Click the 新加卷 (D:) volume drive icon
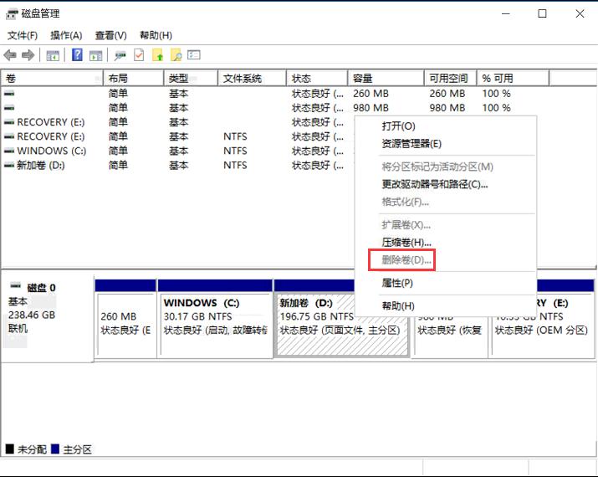The width and height of the screenshot is (598, 477). 9,166
